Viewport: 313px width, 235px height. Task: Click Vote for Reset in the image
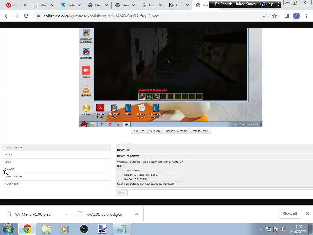coord(201,131)
